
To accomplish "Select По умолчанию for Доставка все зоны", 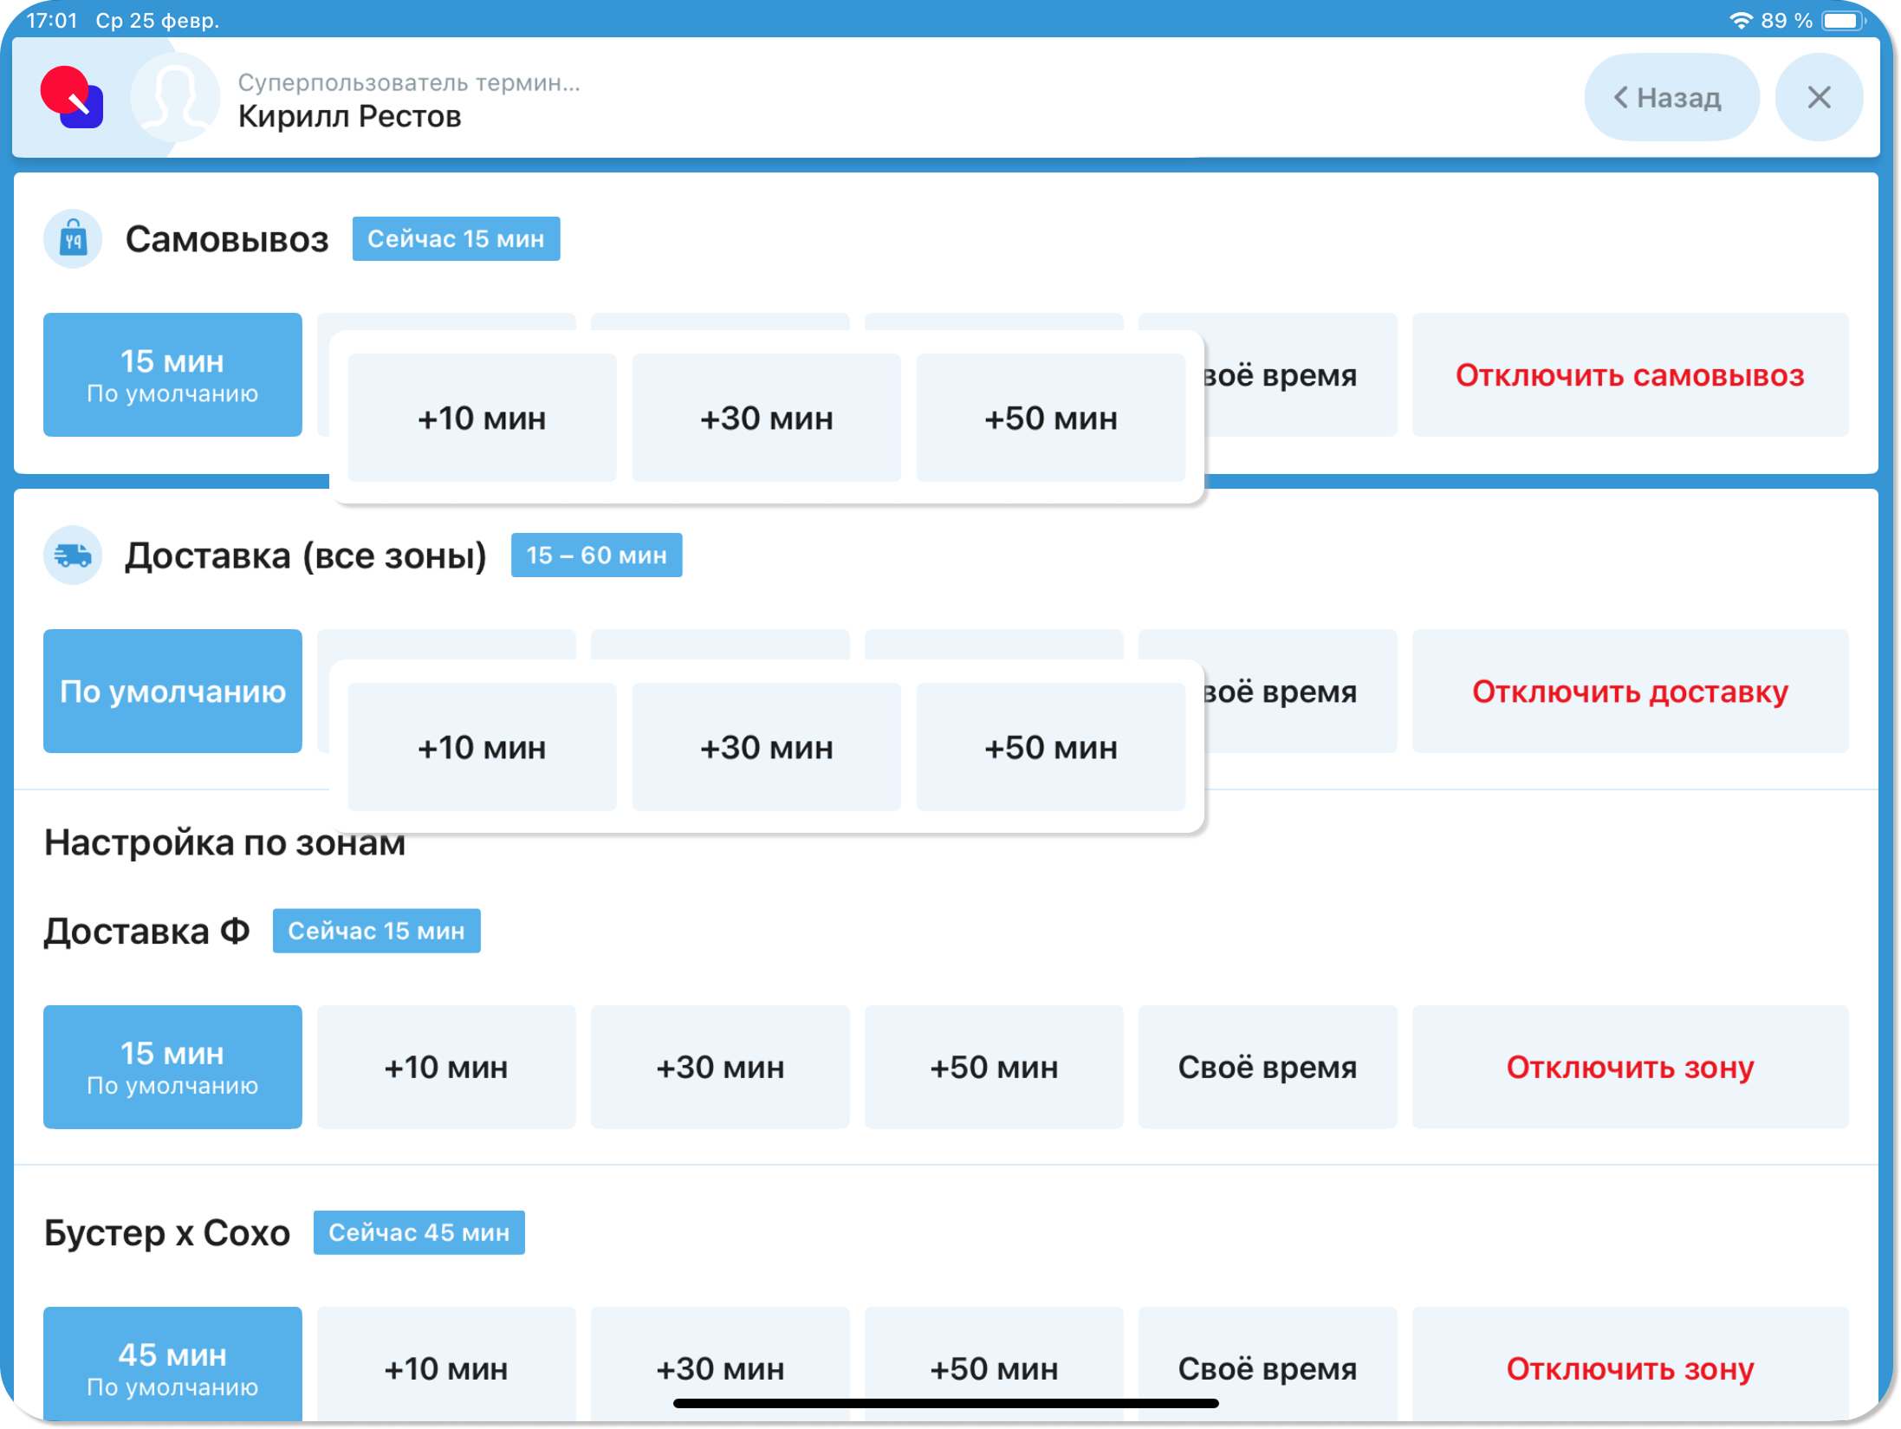I will pos(172,691).
